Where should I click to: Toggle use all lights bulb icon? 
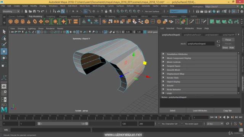(x=81, y=32)
